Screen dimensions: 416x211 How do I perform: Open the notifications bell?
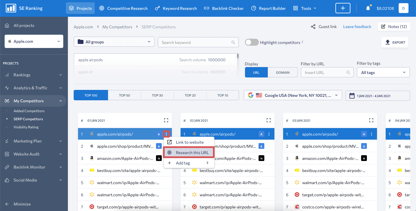coord(368,8)
